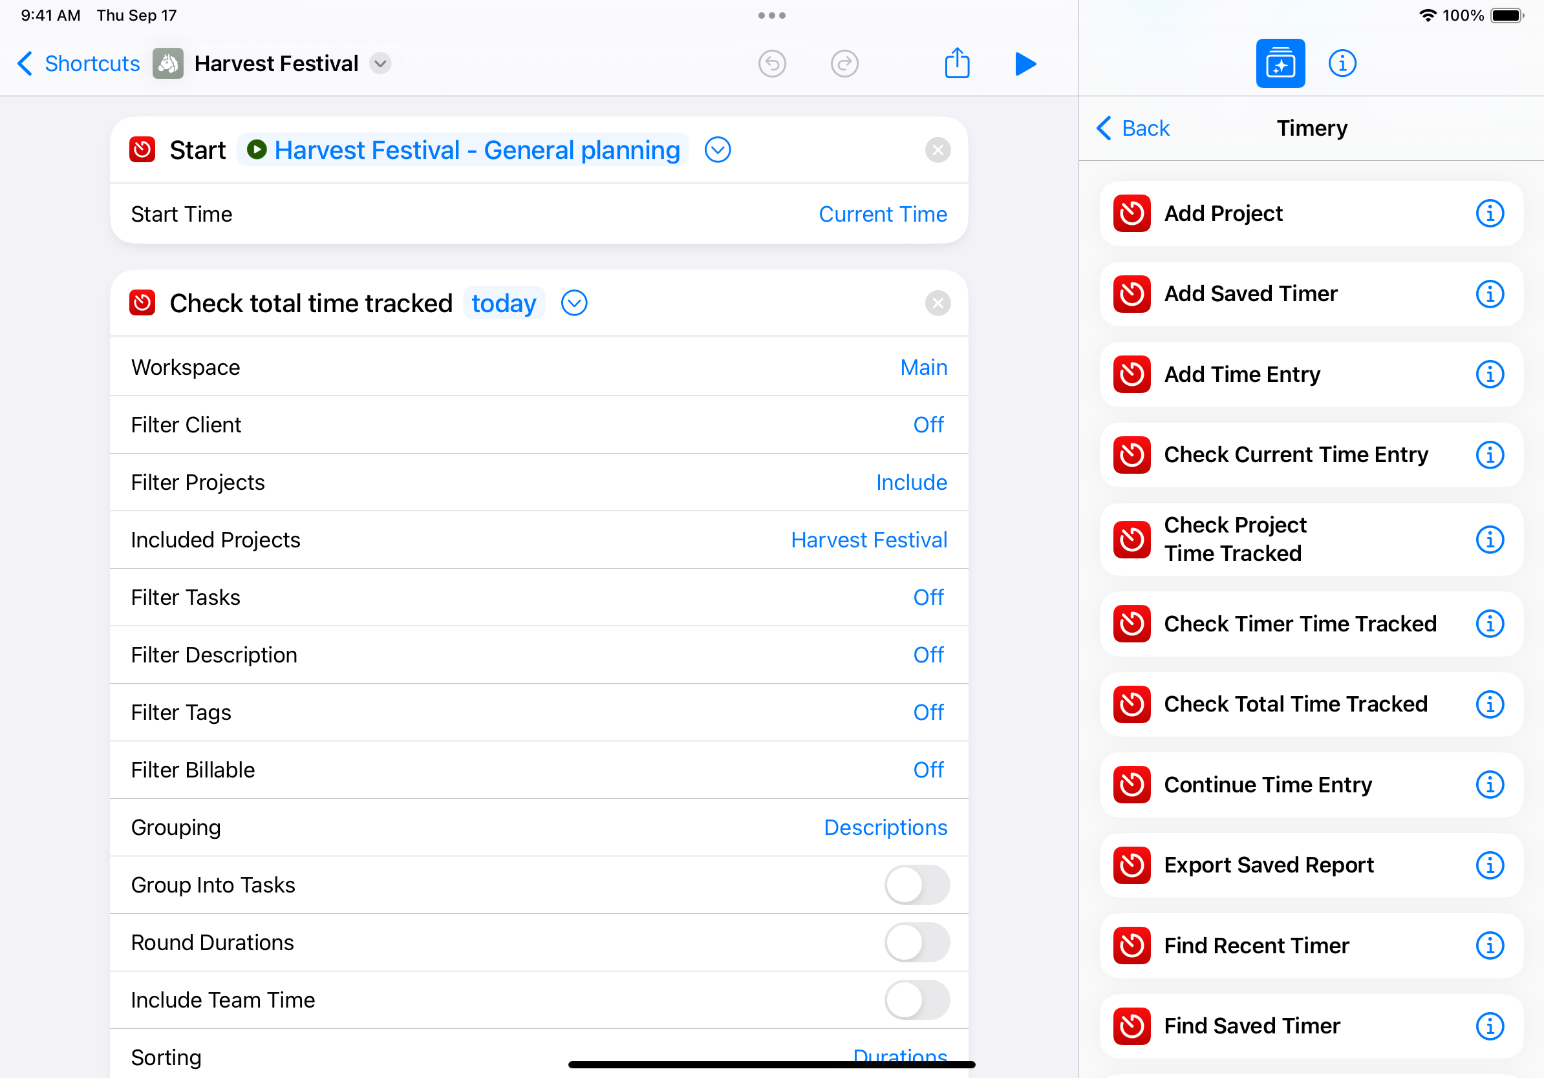Screen dimensions: 1544x1078
Task: Click the '9:41 AM' clock in status bar
Action: (x=50, y=16)
